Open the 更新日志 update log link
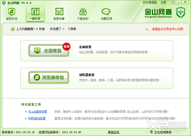Viewport: 191px width, 136px height. pyautogui.click(x=114, y=132)
